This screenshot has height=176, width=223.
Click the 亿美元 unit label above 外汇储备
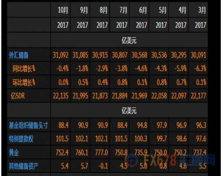[129, 40]
